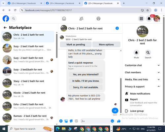Open the Windows Start menu
This screenshot has height=132, width=165.
point(4,129)
